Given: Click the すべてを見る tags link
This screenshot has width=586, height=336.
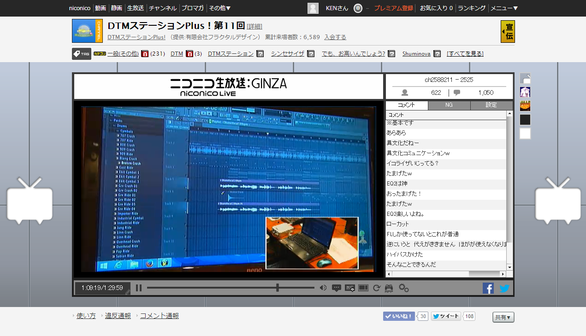Looking at the screenshot, I should [465, 54].
